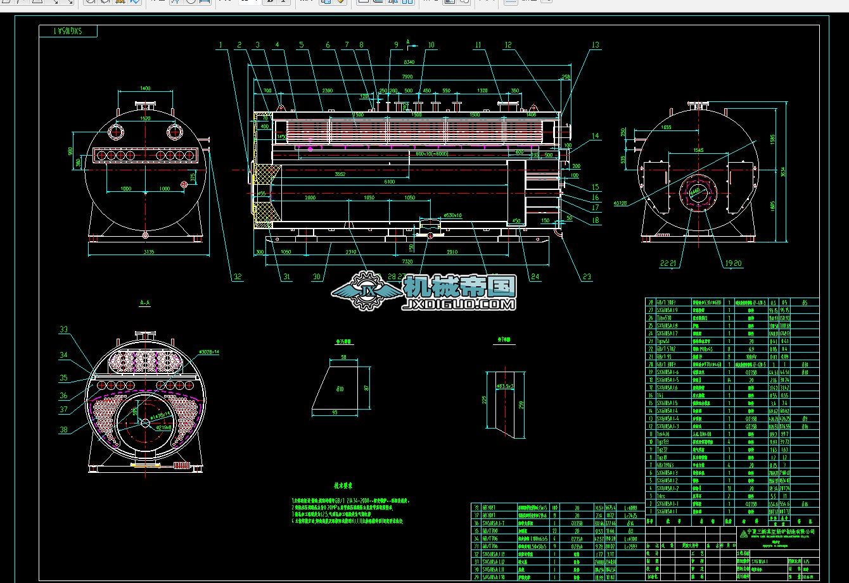Select leader callout number 9 above the side view
The width and height of the screenshot is (849, 583).
pos(397,44)
